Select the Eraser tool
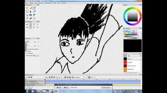Viewport: 167px width, 93px height. [34, 8]
